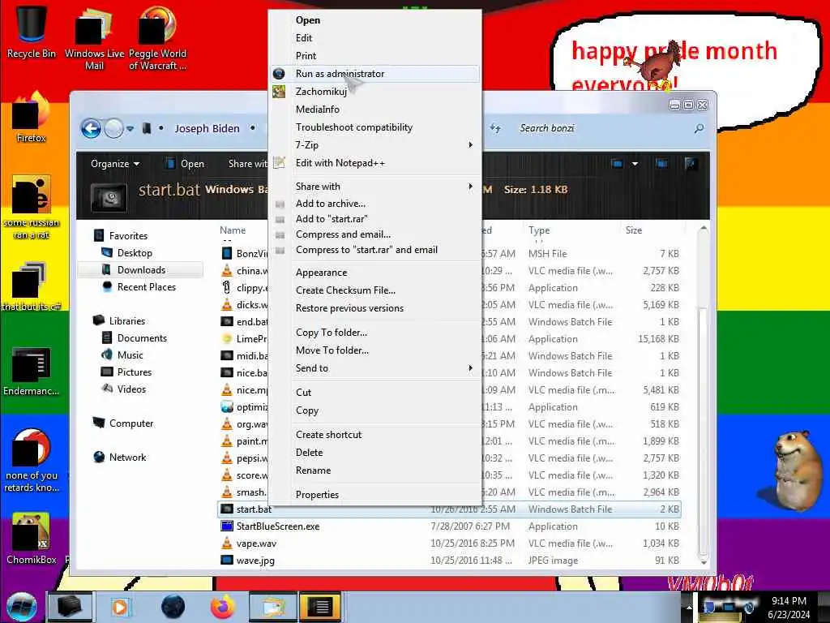Choose Move To folder...
This screenshot has width=830, height=623.
point(332,350)
